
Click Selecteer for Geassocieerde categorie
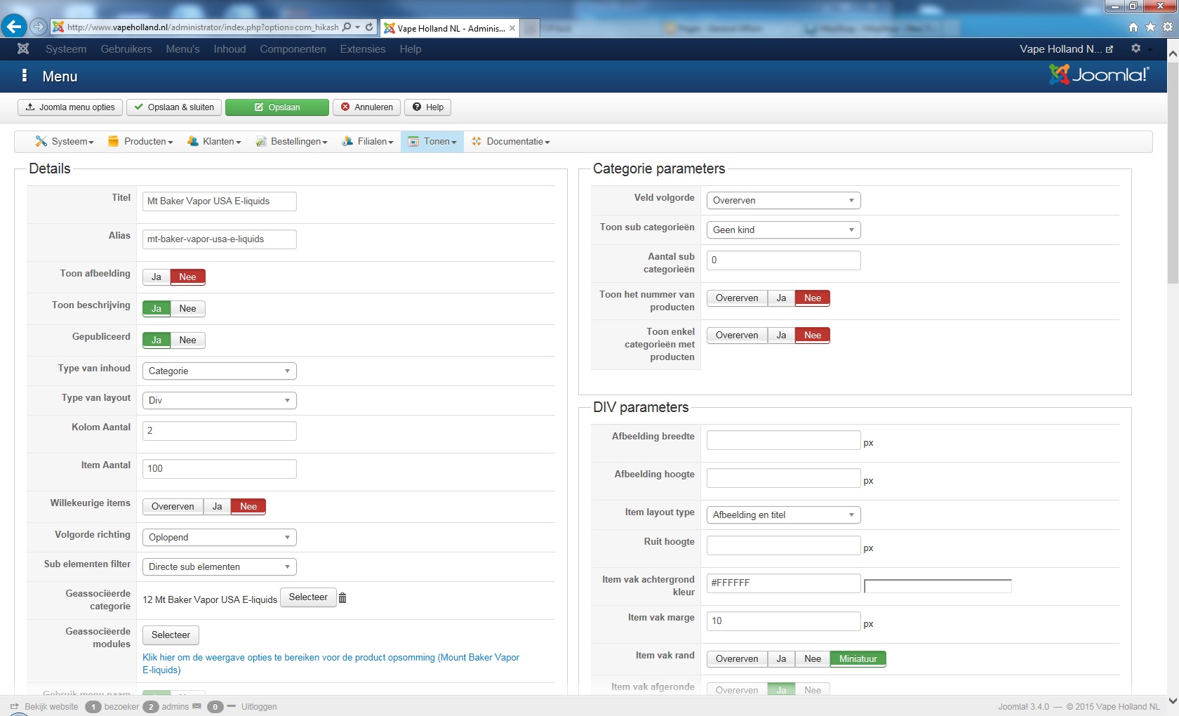point(308,597)
